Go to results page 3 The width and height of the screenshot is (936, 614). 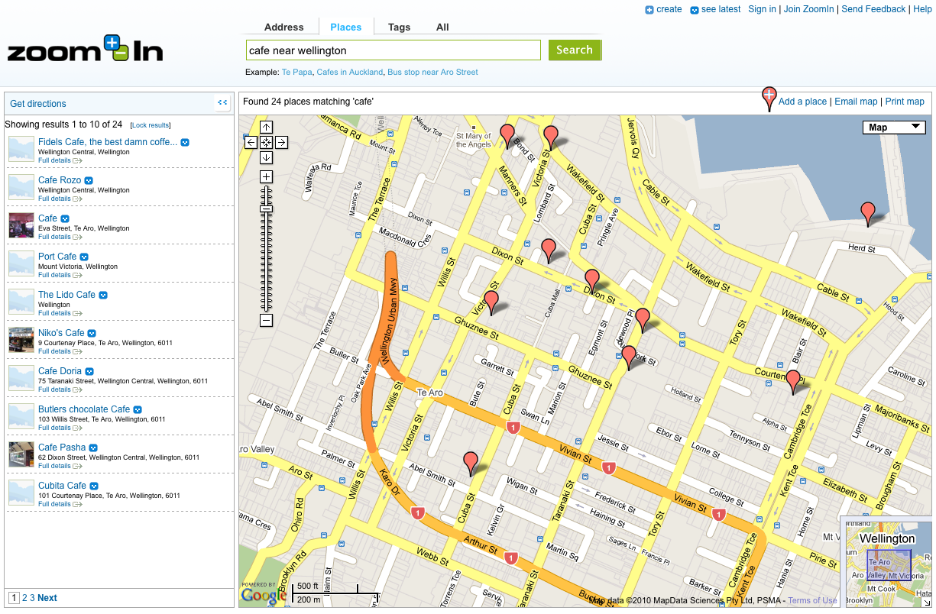(32, 598)
